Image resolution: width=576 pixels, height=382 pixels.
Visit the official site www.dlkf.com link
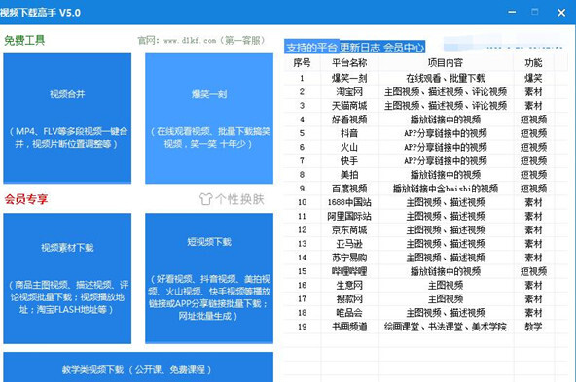point(190,41)
